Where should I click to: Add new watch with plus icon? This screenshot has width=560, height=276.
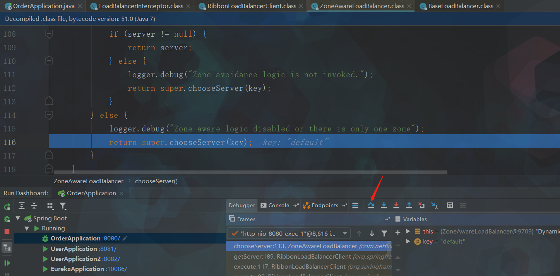398,232
